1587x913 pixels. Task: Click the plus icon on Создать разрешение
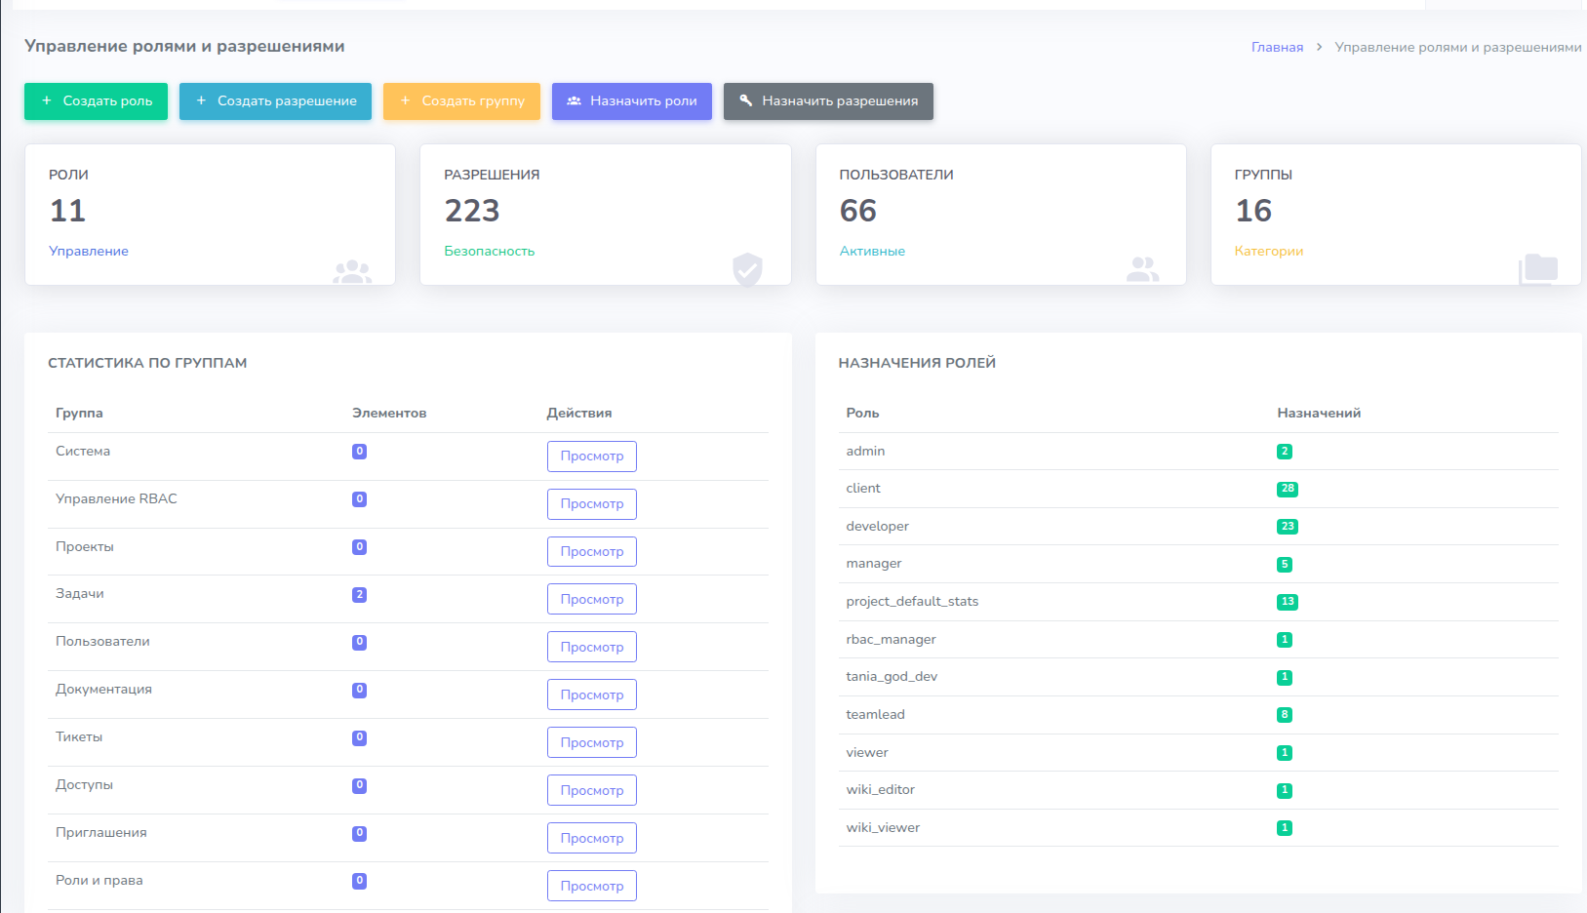[201, 100]
